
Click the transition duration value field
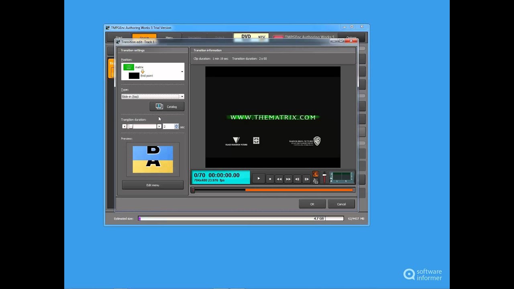tap(168, 126)
